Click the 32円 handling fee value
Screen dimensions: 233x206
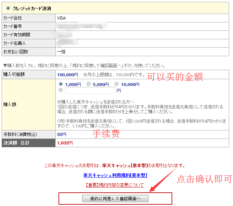click(x=62, y=134)
